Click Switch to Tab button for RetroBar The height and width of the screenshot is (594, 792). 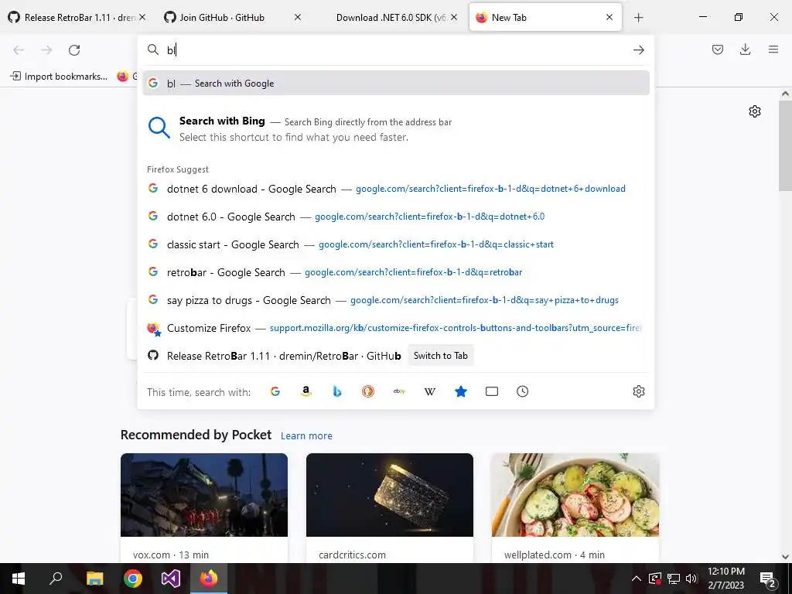(x=440, y=356)
